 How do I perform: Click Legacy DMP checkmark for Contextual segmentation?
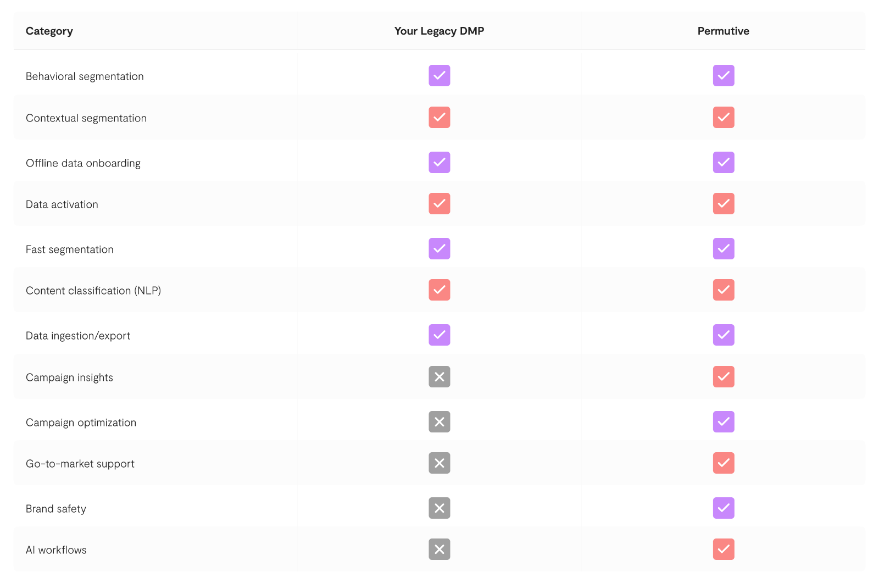[439, 118]
